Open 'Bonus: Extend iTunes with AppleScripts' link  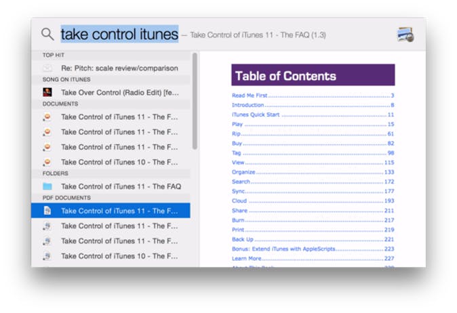point(313,249)
